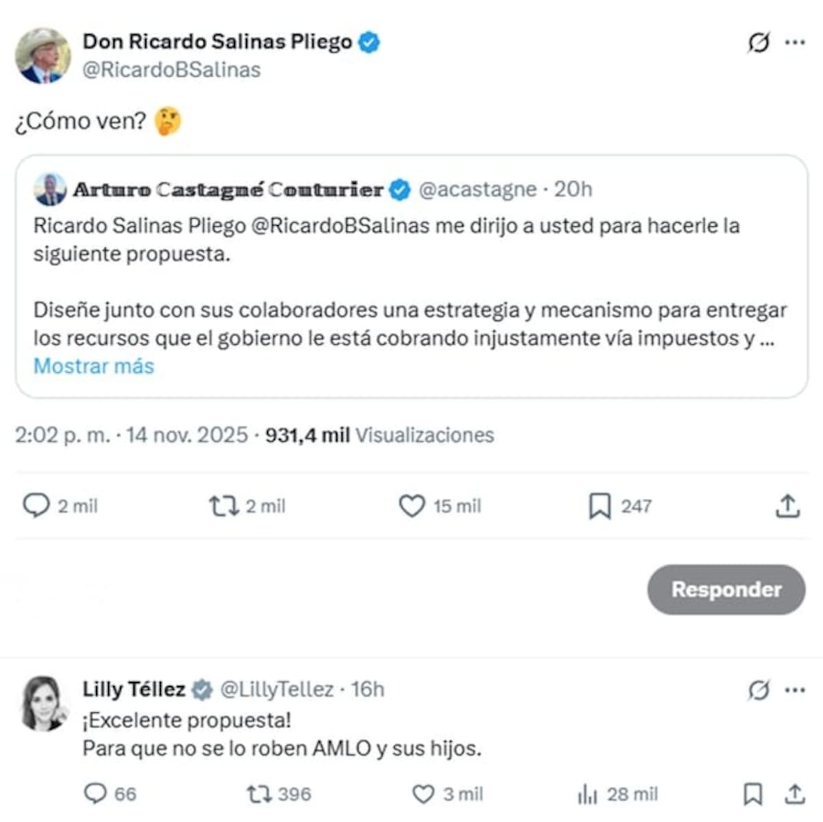Click the heart icon to like the post
The width and height of the screenshot is (823, 822).
coord(413,506)
